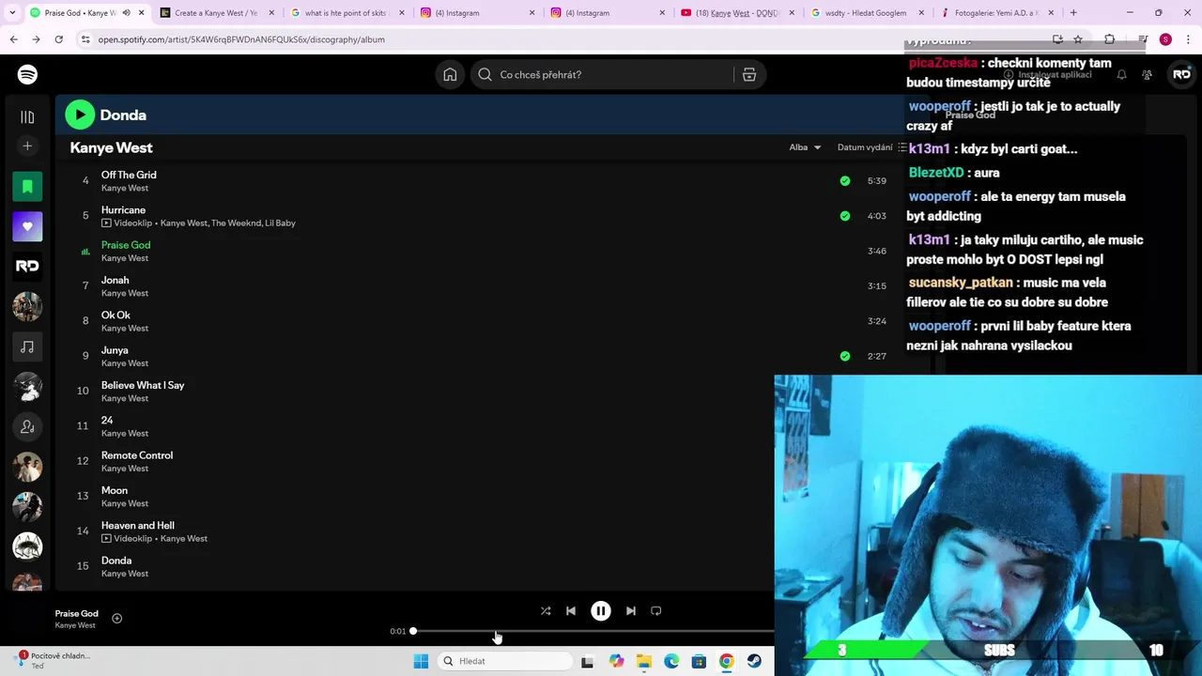
Task: Open Windows Start menu
Action: [x=421, y=661]
